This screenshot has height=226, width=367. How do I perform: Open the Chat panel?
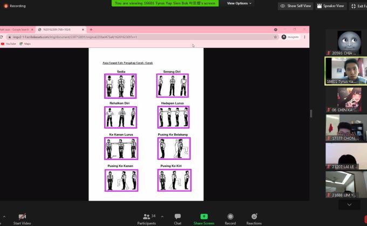(178, 216)
